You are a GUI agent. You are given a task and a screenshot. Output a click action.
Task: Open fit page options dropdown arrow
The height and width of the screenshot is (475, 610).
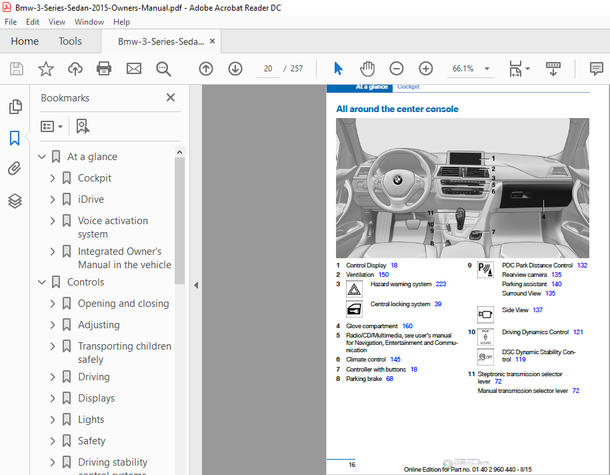527,69
